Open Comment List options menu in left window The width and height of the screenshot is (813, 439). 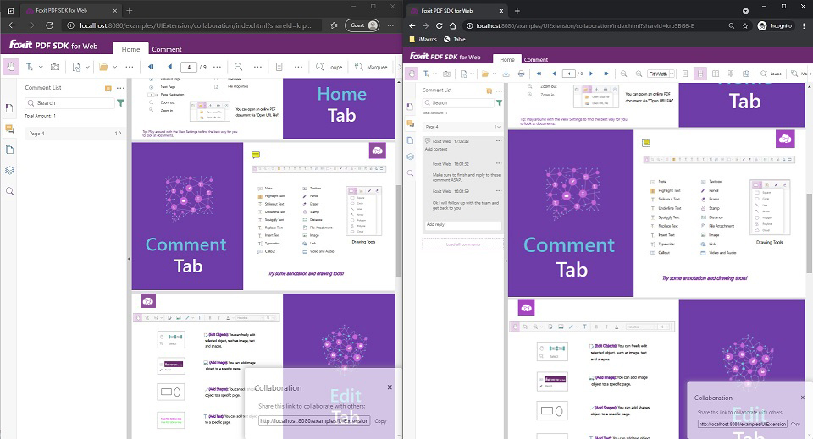(x=120, y=88)
